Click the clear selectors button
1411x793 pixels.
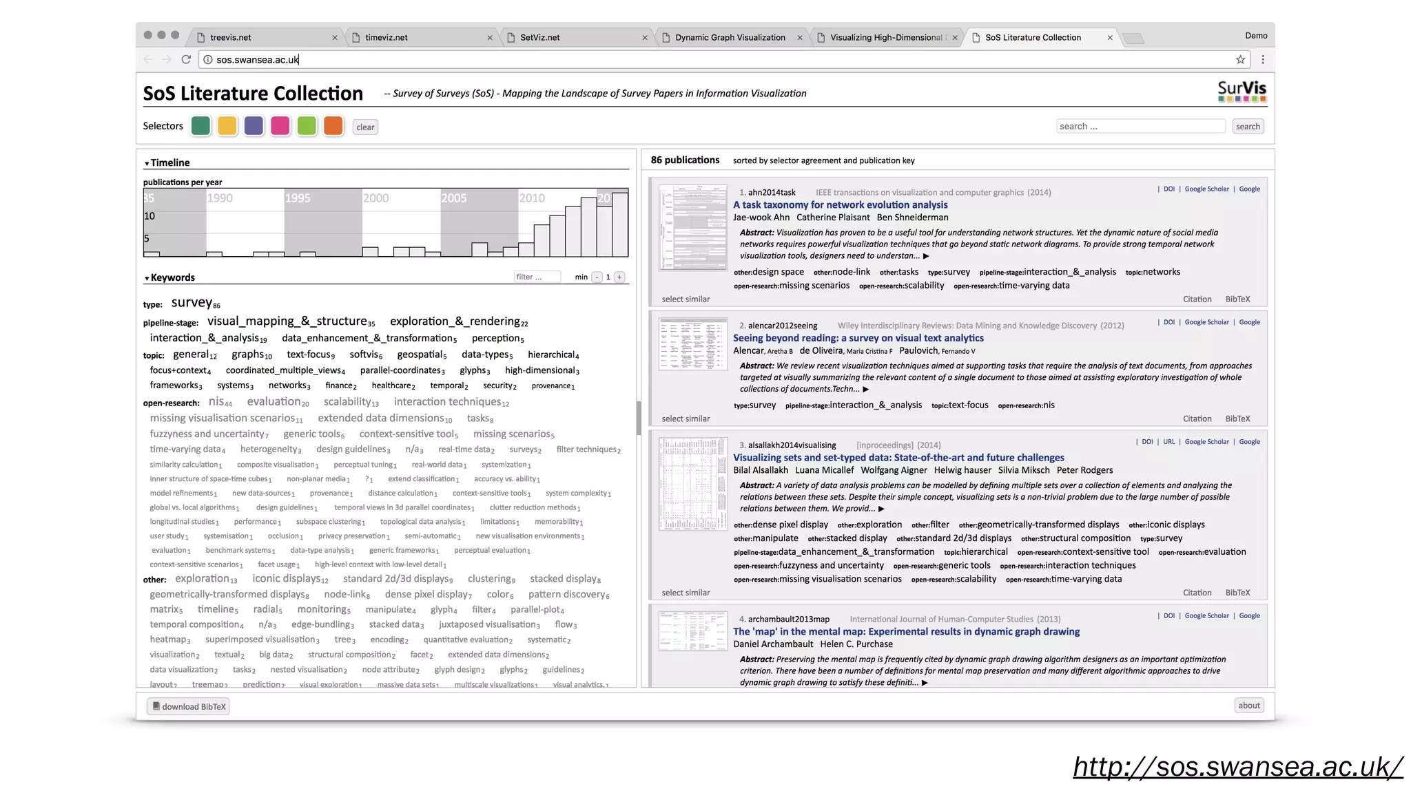coord(365,127)
